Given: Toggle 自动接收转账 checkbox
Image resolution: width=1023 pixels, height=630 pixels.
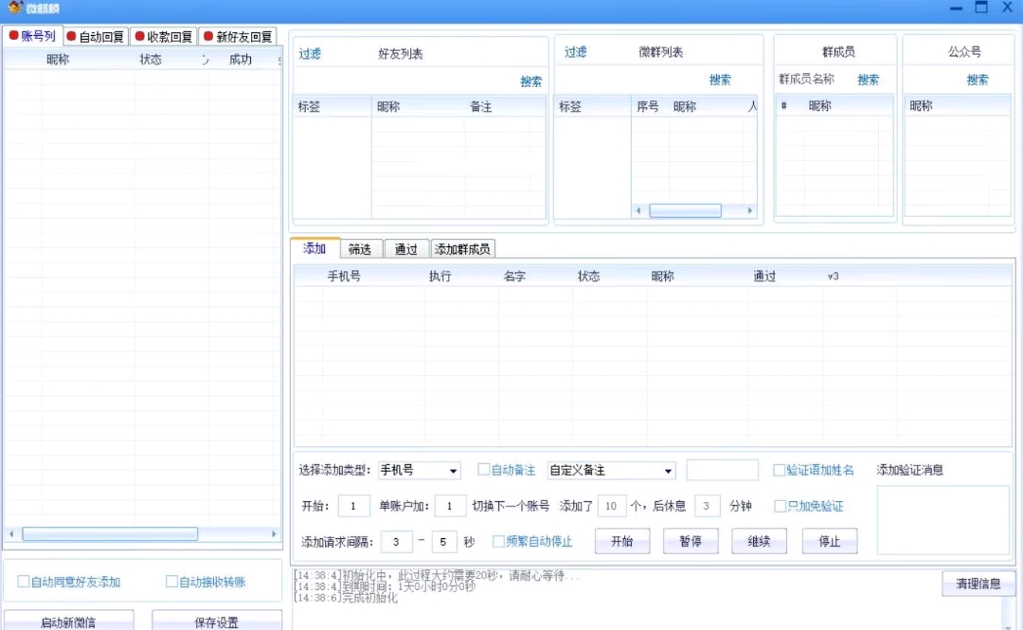Looking at the screenshot, I should tap(171, 582).
